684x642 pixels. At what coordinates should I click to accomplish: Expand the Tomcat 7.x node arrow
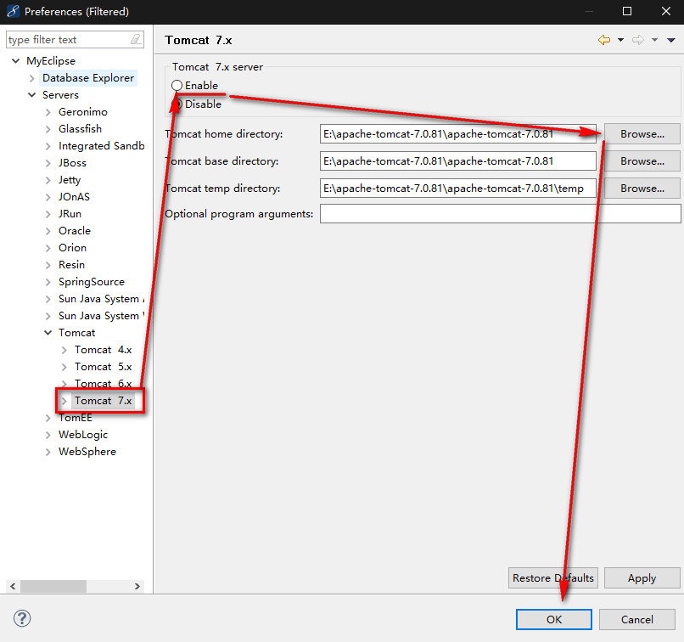click(x=64, y=401)
